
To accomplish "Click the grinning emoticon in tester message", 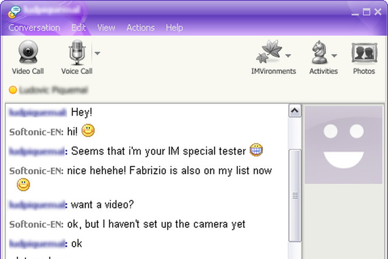I will [256, 150].
